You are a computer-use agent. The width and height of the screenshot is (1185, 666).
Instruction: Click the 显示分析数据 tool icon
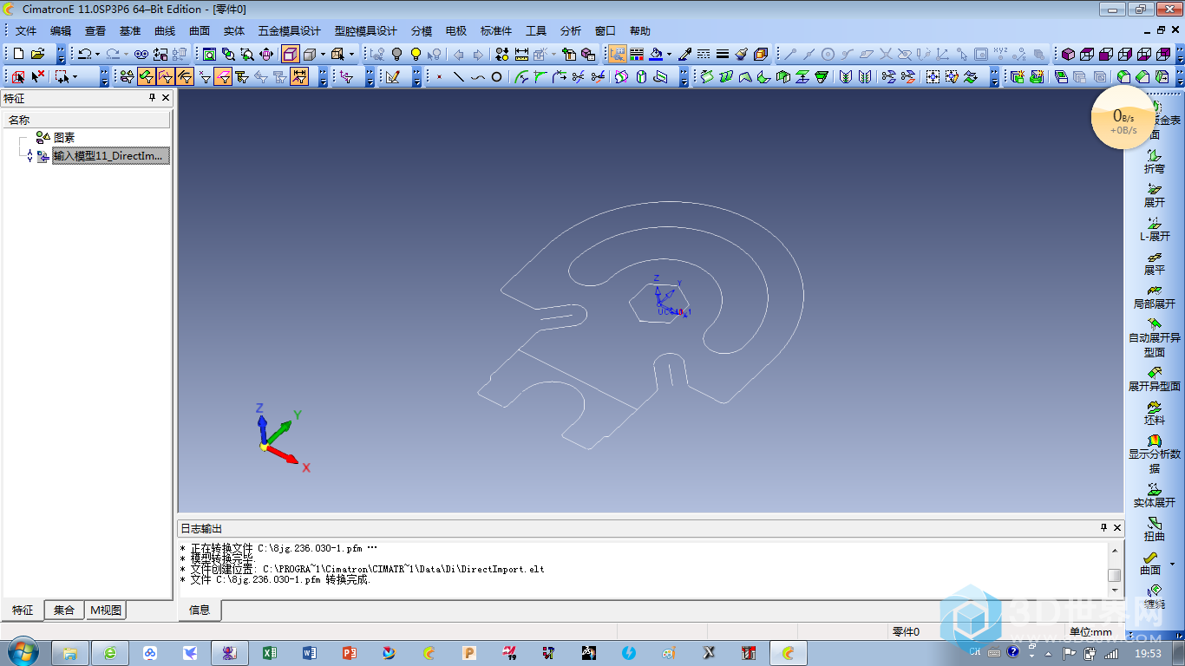click(1154, 441)
